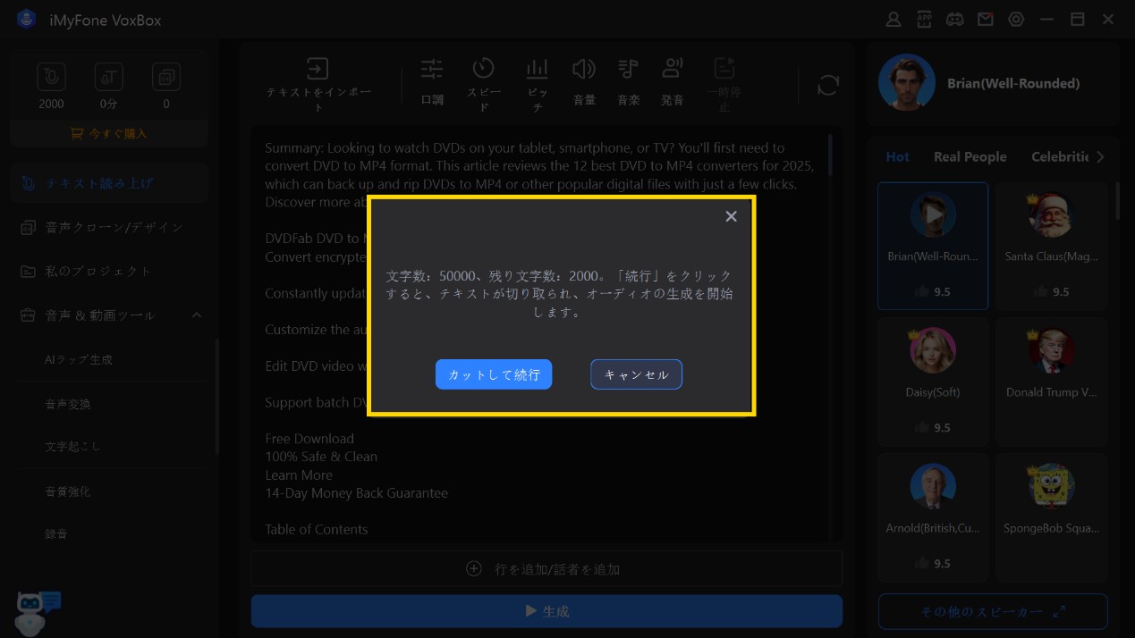The height and width of the screenshot is (638, 1135).
Task: Show more voice tabs with arrow
Action: (1100, 156)
